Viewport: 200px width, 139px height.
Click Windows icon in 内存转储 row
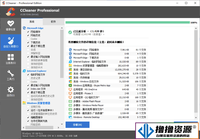tap(70, 77)
